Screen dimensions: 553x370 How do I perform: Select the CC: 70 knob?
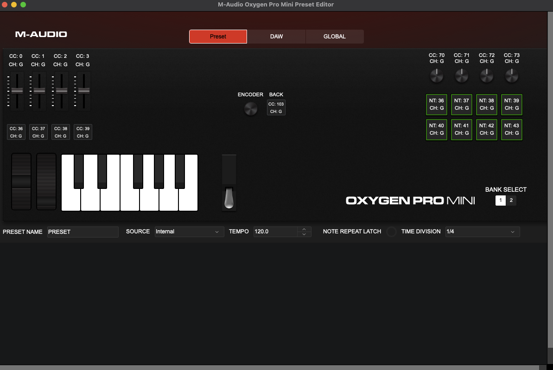[x=437, y=75]
